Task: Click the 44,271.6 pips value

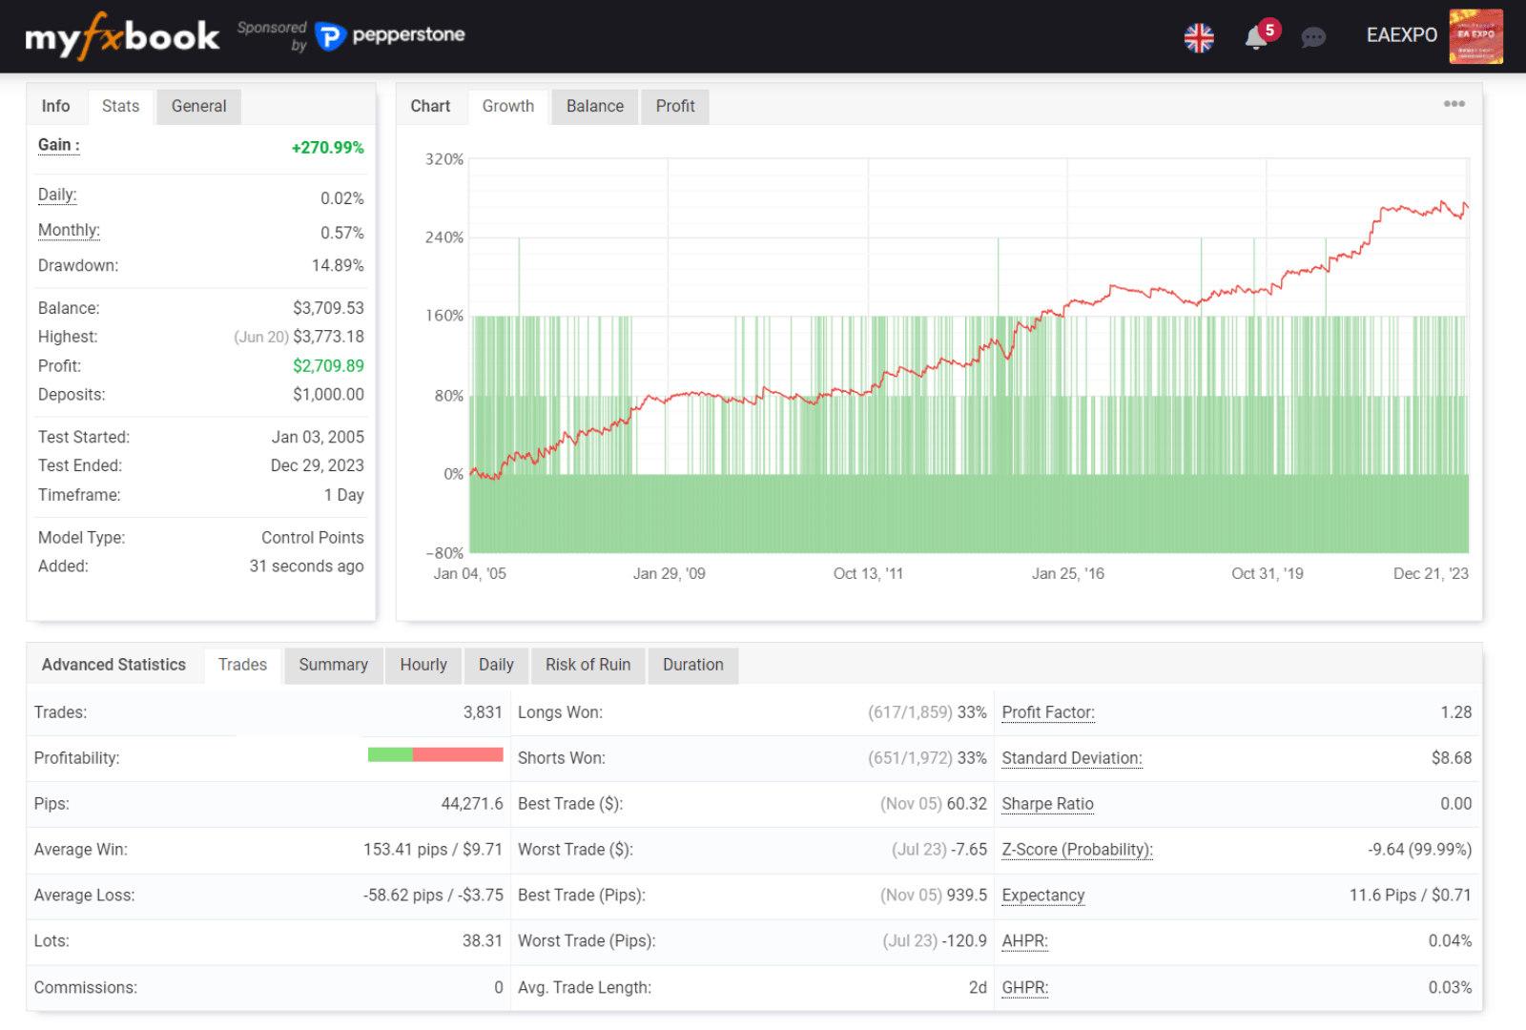Action: 472,804
